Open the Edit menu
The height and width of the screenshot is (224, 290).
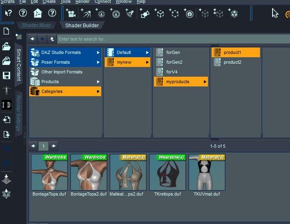coord(34,1)
